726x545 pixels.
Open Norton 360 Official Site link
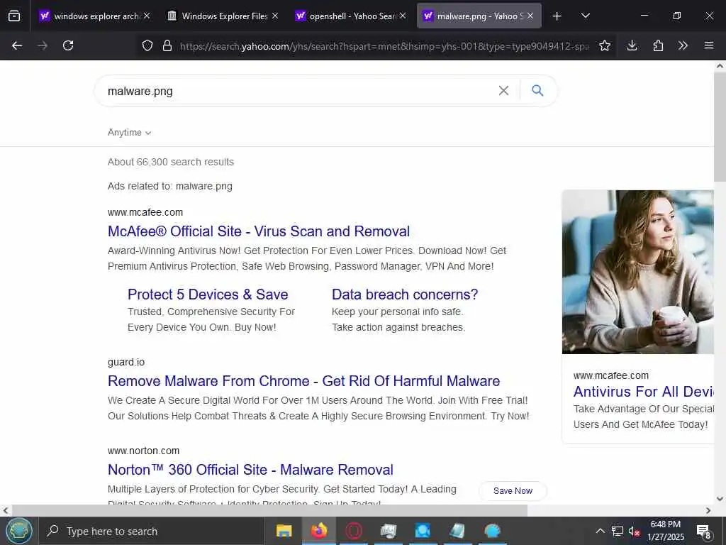pyautogui.click(x=250, y=470)
